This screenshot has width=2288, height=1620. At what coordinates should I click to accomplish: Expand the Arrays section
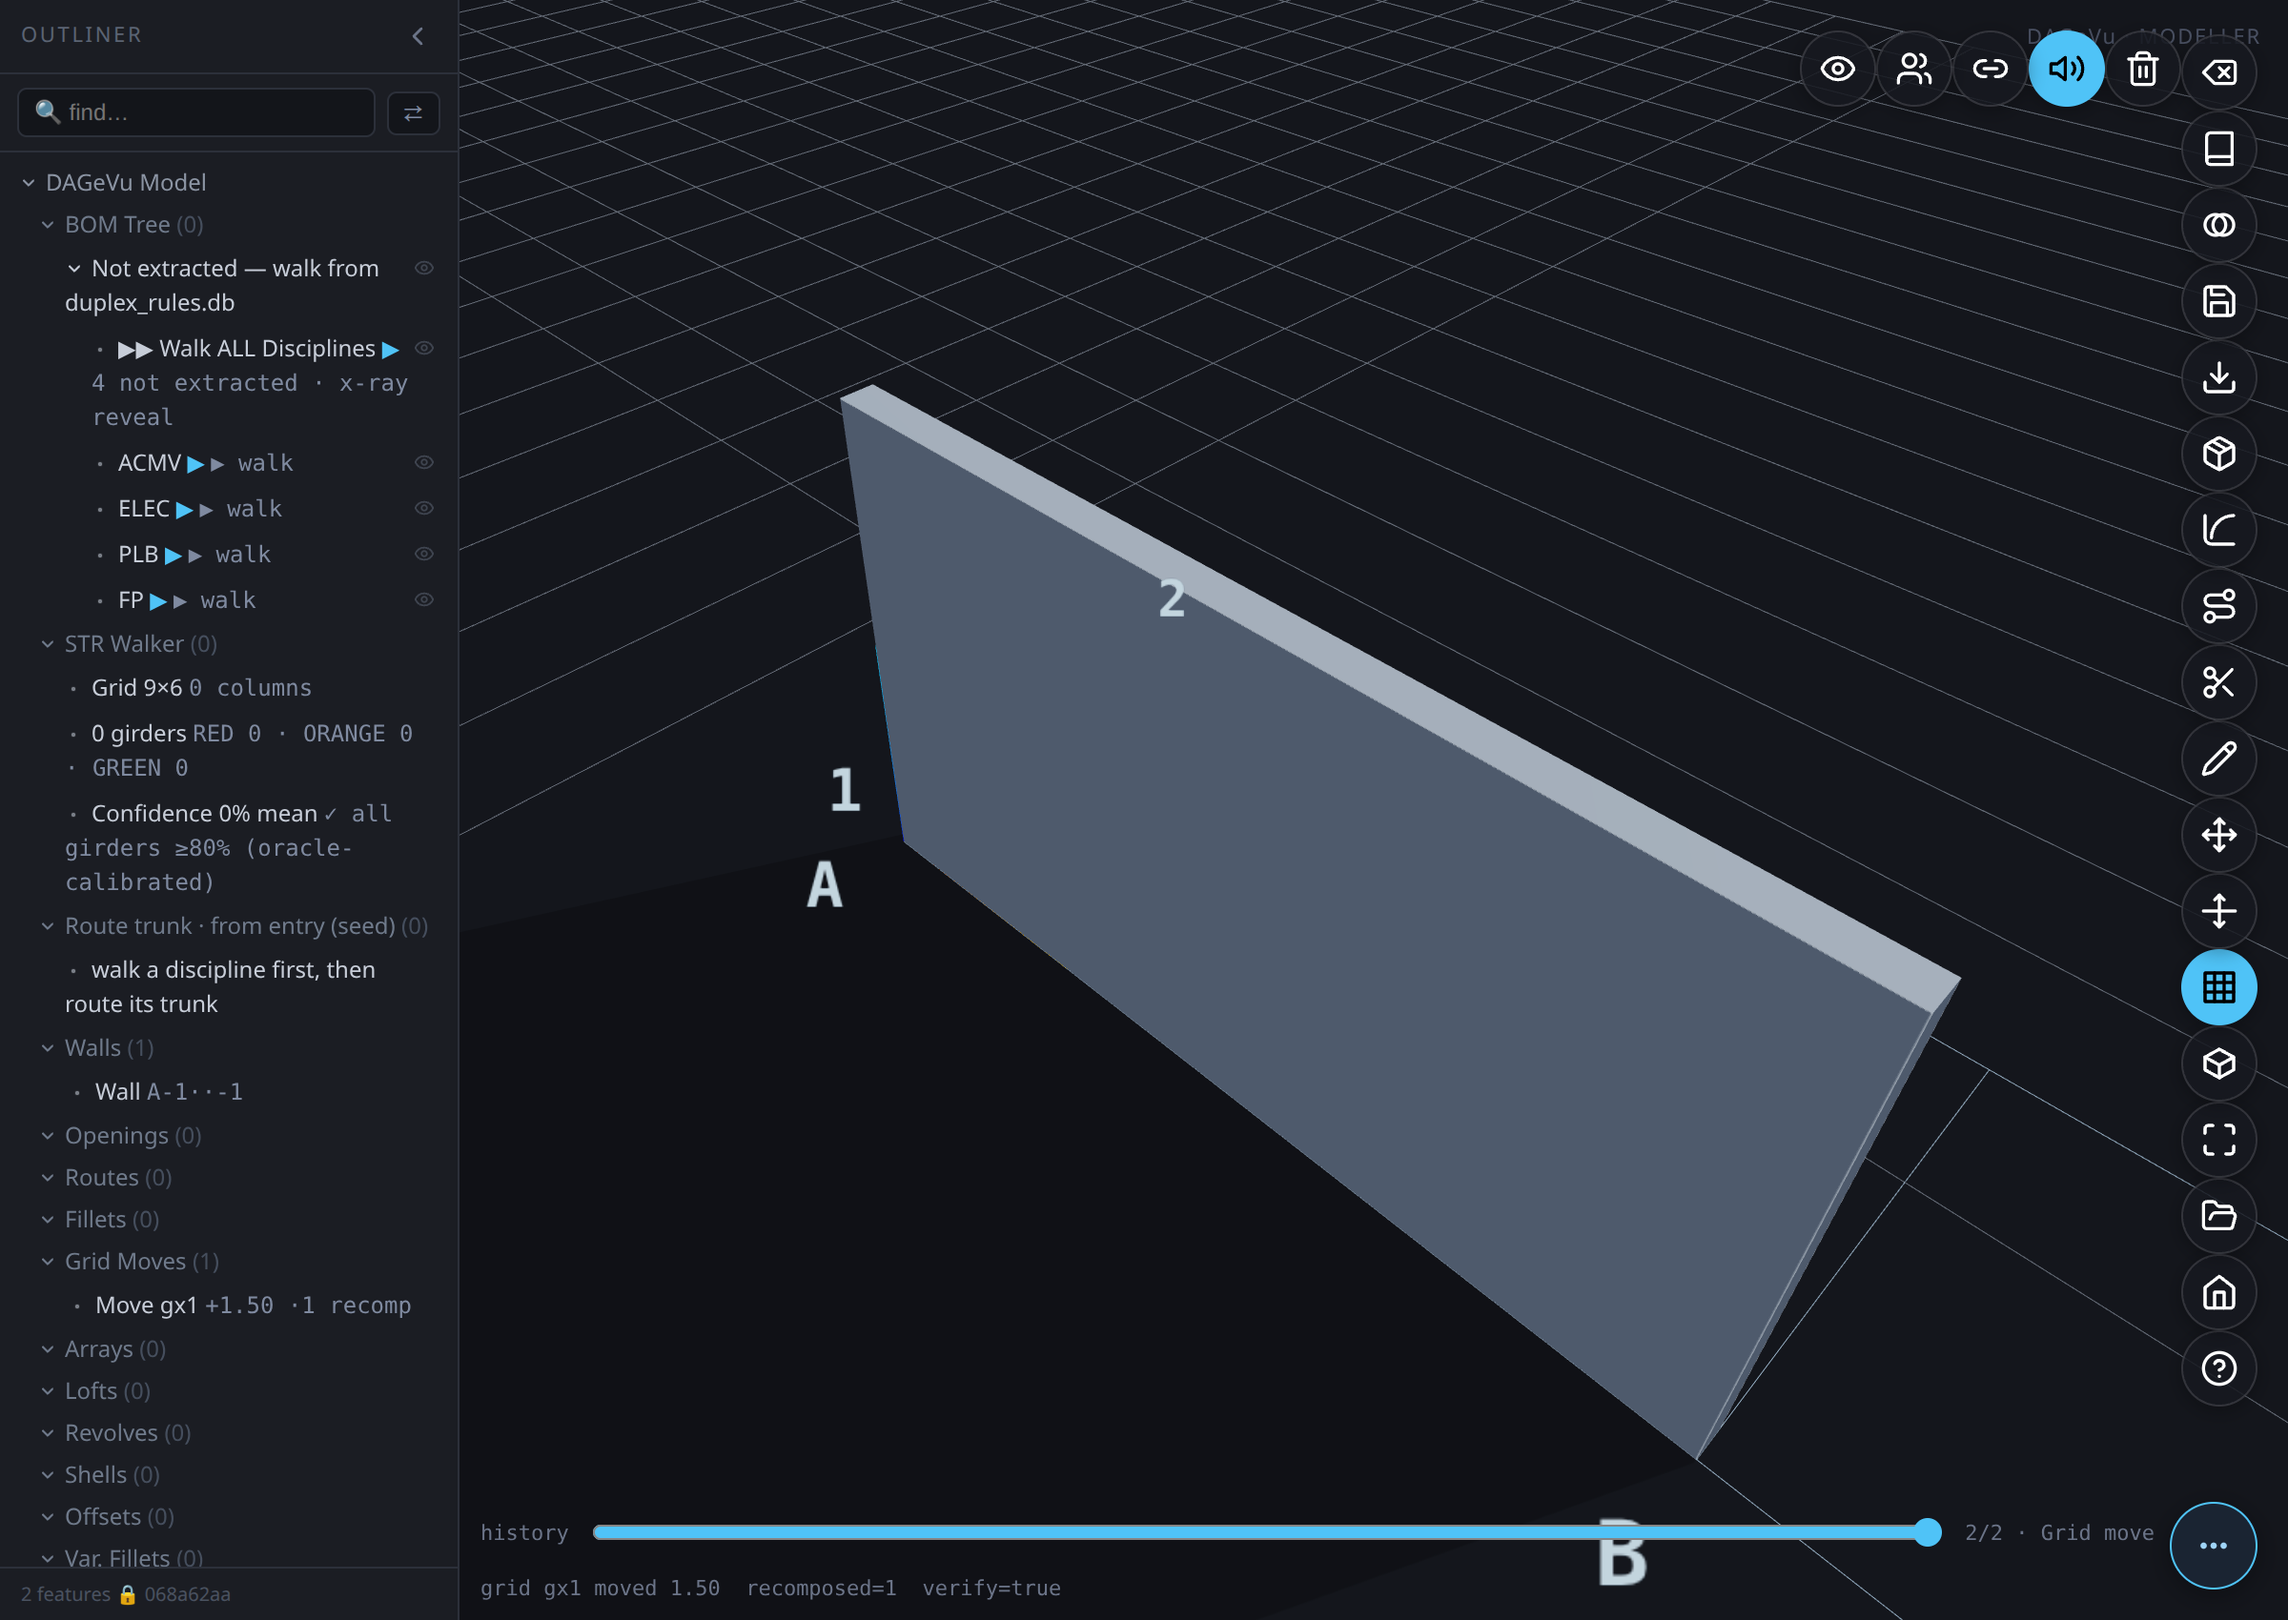pyautogui.click(x=48, y=1349)
